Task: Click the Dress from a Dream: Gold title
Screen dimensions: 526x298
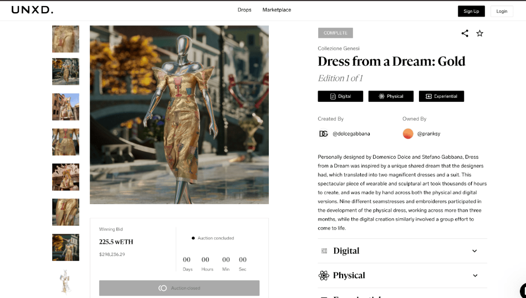Action: tap(391, 61)
